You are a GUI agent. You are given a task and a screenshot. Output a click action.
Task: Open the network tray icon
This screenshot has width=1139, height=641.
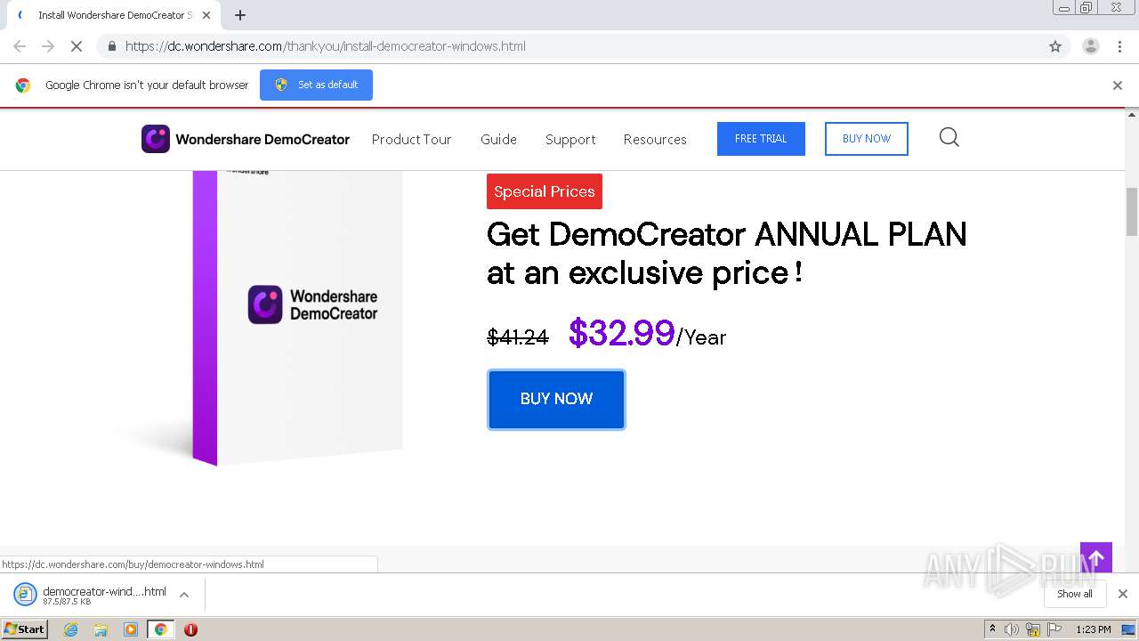[x=1033, y=629]
